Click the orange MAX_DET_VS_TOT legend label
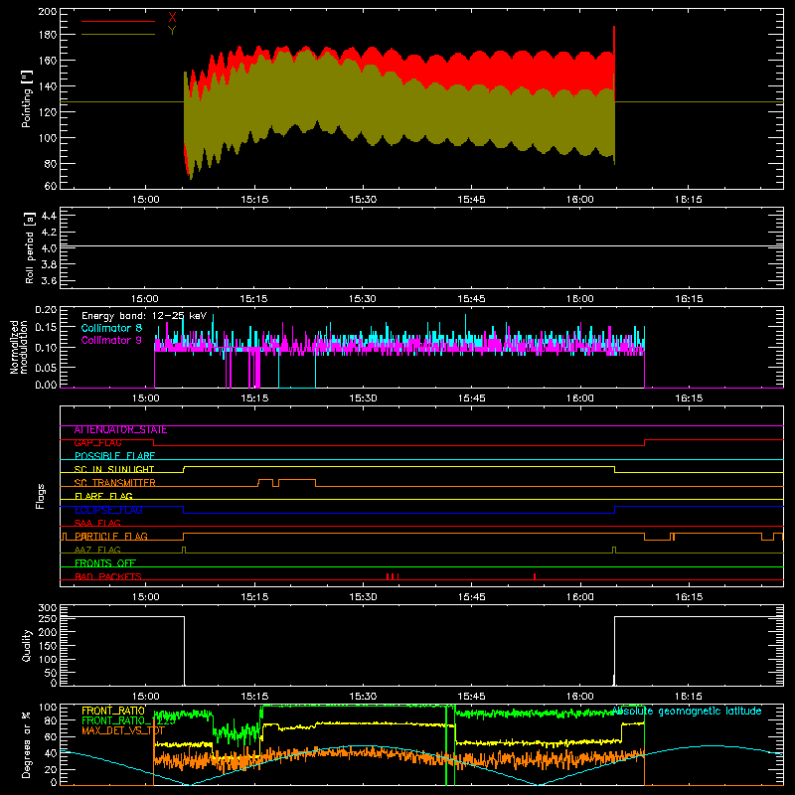This screenshot has width=795, height=795. (x=123, y=730)
